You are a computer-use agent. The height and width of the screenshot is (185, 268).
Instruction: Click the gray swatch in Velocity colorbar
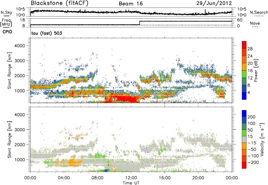[x=244, y=139]
